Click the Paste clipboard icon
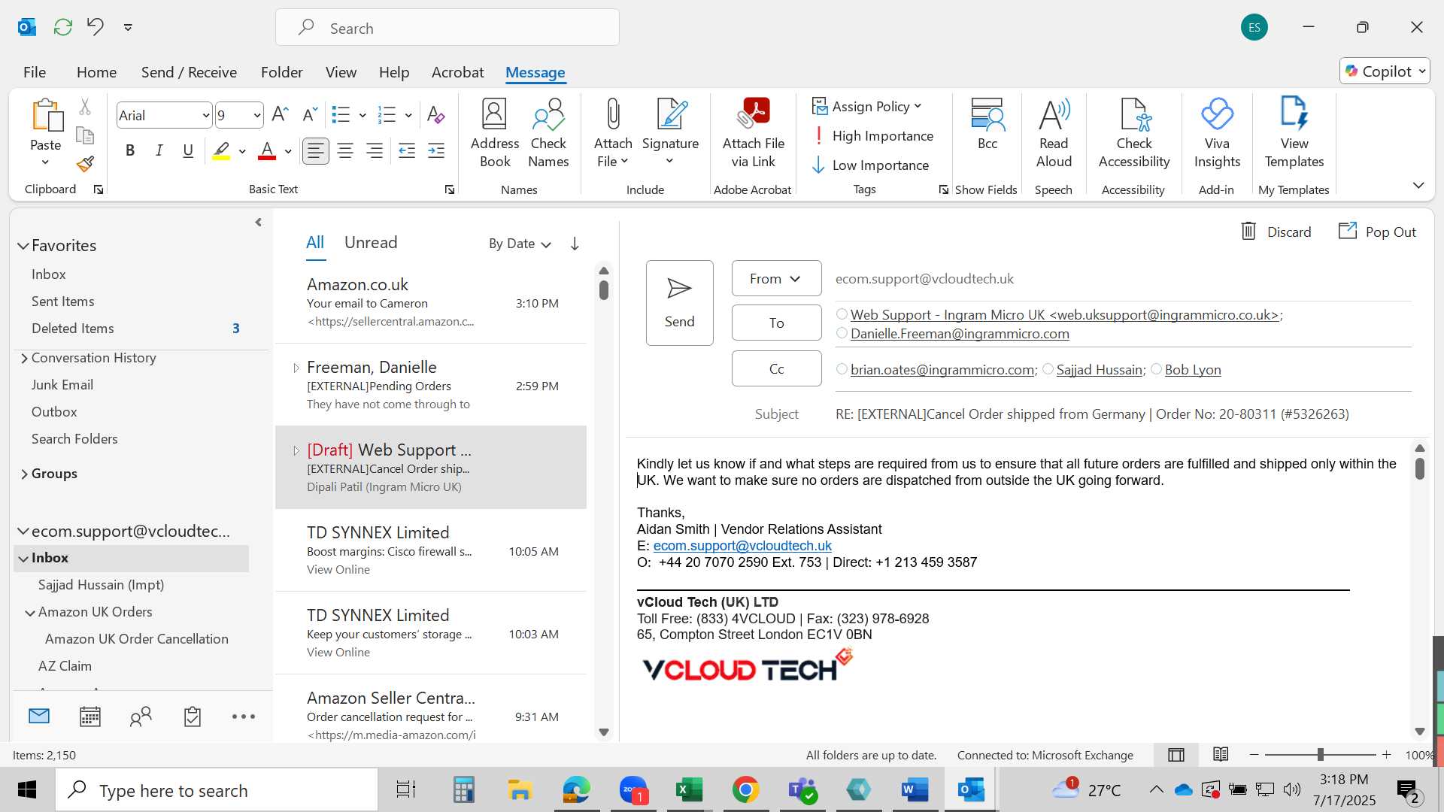1444x812 pixels. [x=46, y=116]
